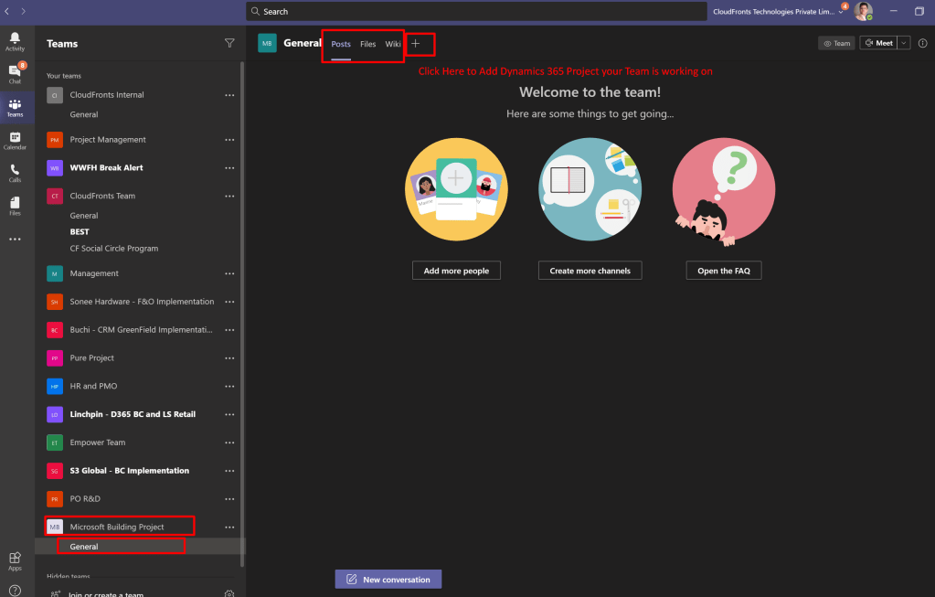This screenshot has height=597, width=935.
Task: Open the Apps store icon
Action: (16, 560)
